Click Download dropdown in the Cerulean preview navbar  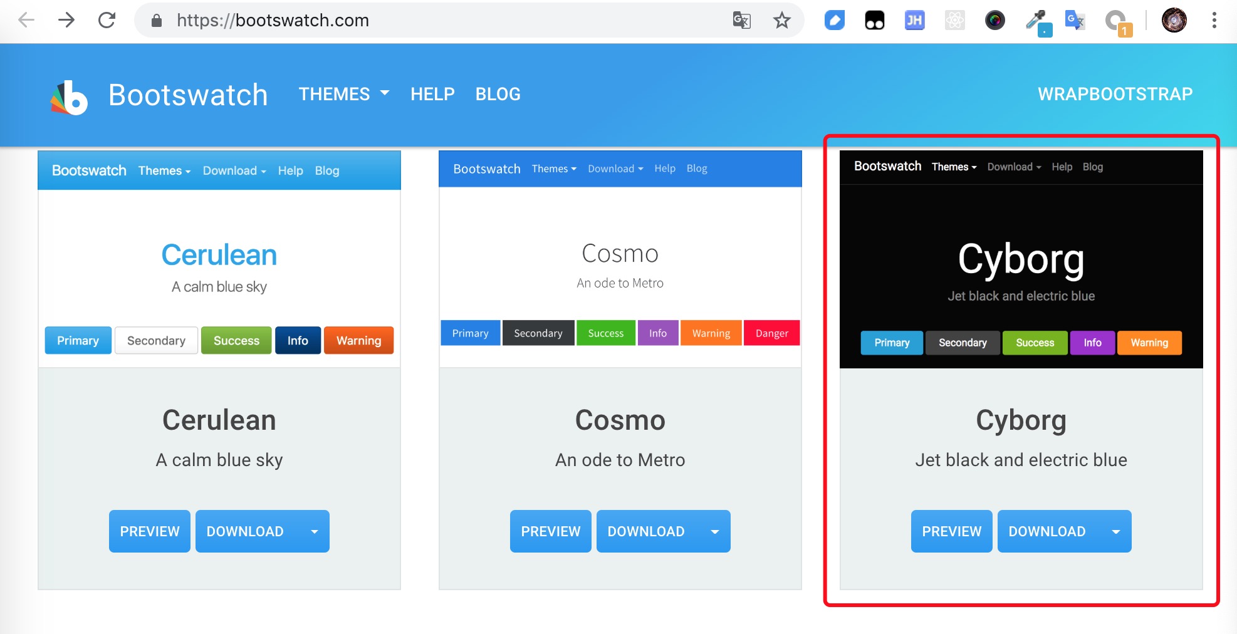tap(234, 170)
